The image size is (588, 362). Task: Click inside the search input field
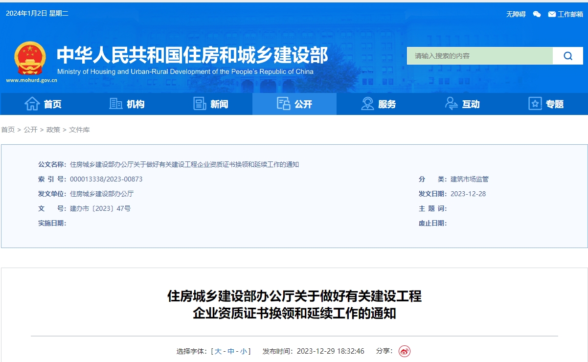pos(479,55)
